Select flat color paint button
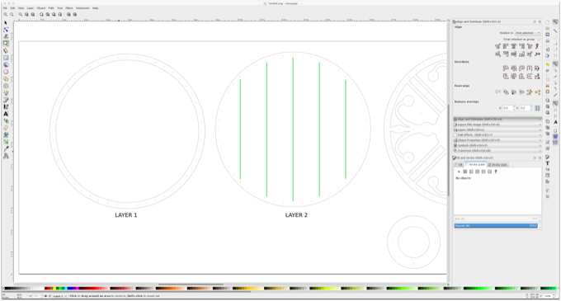Screen dimensions: 561x301 tap(465, 172)
